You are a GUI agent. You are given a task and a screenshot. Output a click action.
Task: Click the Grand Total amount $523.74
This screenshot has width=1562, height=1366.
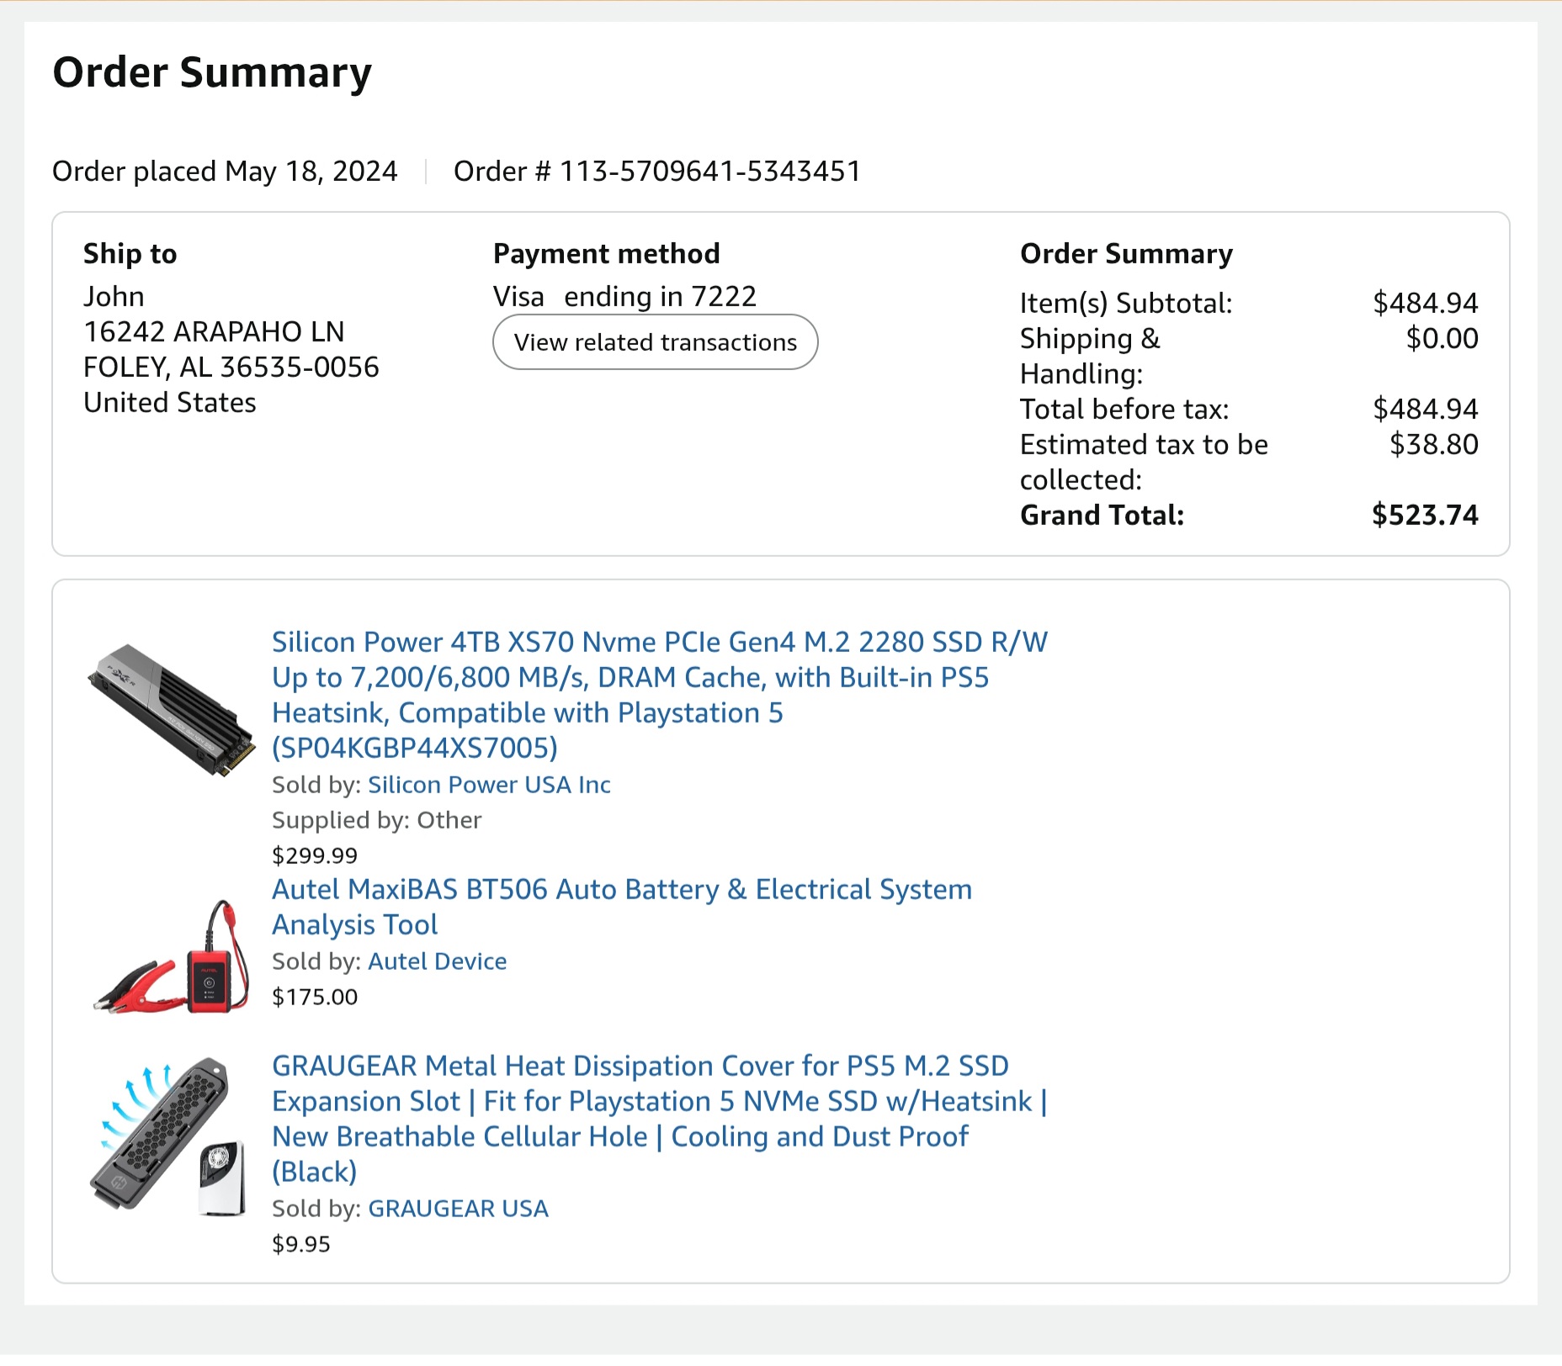tap(1424, 515)
